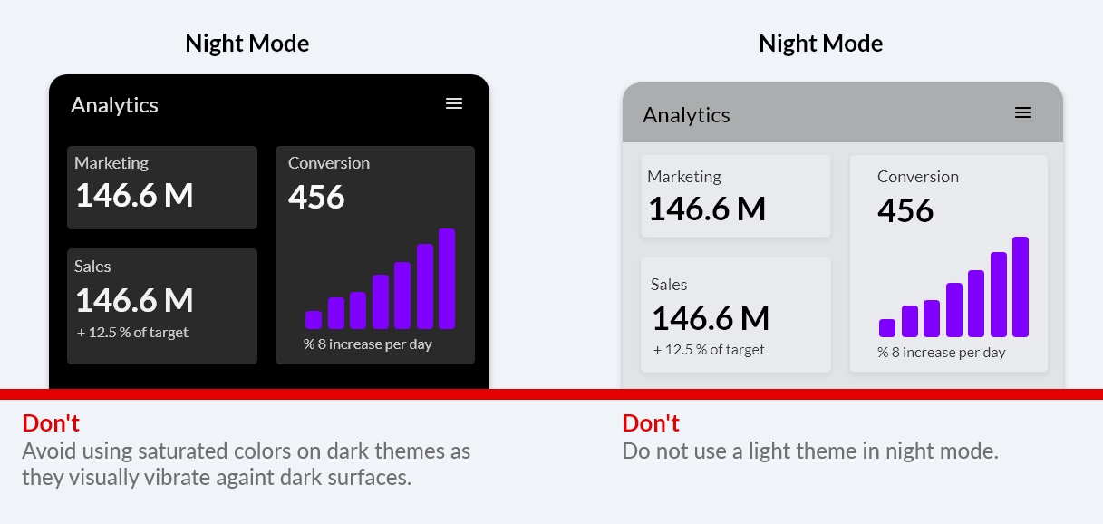The width and height of the screenshot is (1103, 524).
Task: Open the Conversion card in dark theme
Action: pos(375,256)
